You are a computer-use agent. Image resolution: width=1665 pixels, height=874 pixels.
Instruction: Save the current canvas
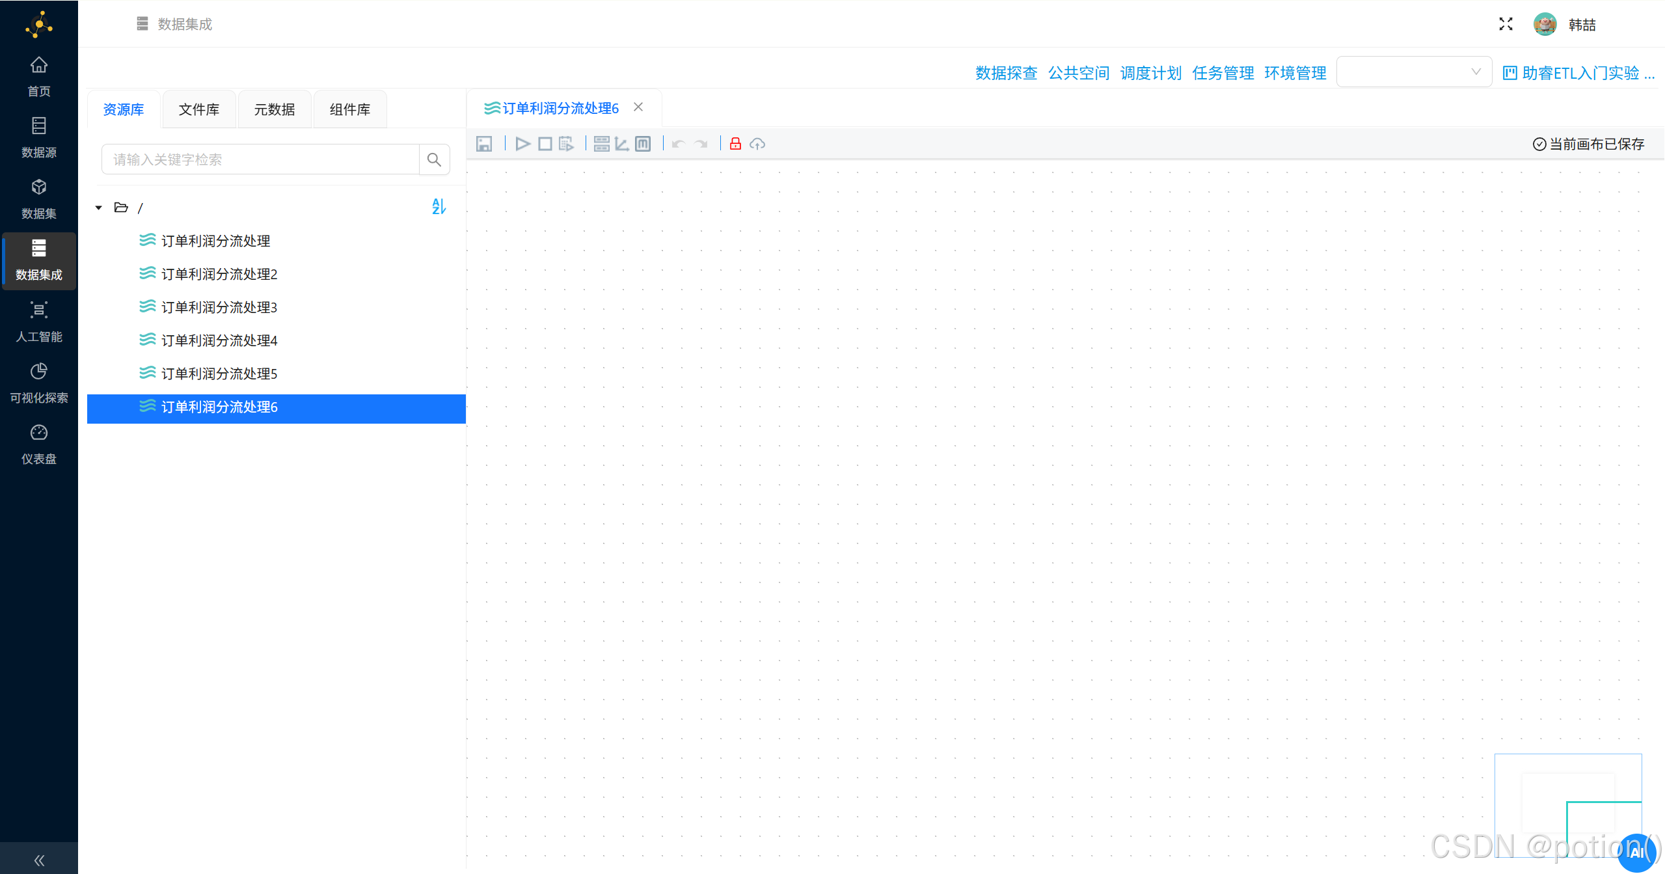[484, 143]
